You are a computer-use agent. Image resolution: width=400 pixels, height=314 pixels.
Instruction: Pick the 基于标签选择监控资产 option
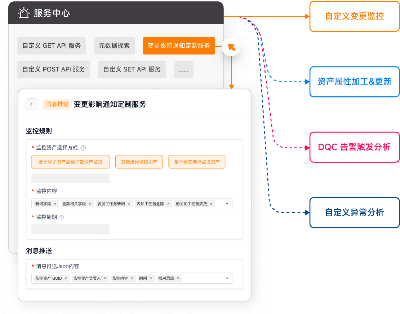[197, 162]
